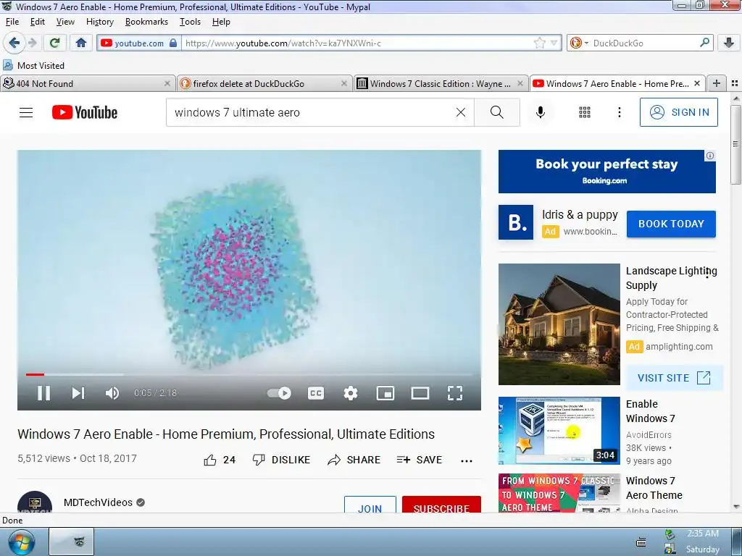The image size is (742, 556).
Task: Open the Tools menu
Action: click(x=191, y=22)
